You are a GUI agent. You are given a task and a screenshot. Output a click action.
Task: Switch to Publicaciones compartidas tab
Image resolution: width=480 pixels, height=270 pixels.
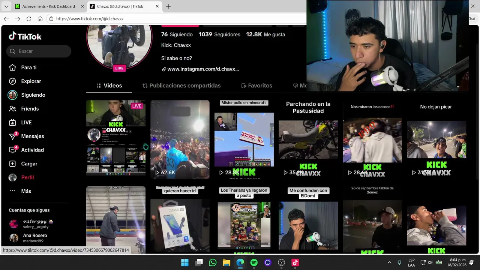181,85
